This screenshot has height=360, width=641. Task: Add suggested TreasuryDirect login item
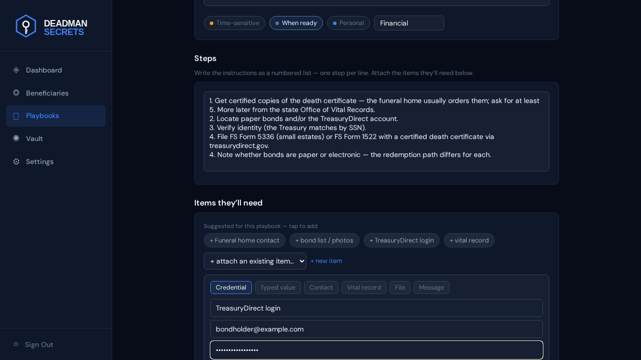402,240
